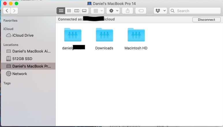Image resolution: width=223 pixels, height=127 pixels.
Task: Click the Tags sidebar heading
Action: 7,83
